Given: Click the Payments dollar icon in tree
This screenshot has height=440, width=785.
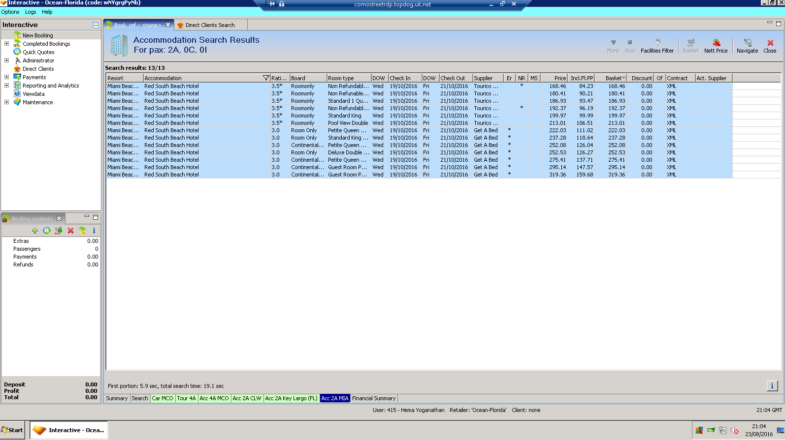Looking at the screenshot, I should [17, 77].
